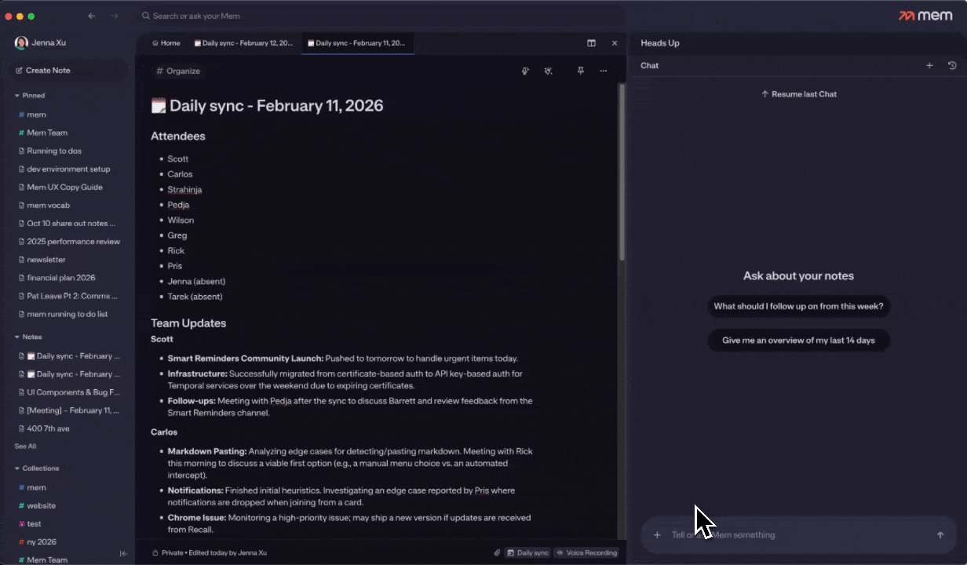Open the note's three-dot more menu
This screenshot has width=967, height=565.
coord(603,71)
